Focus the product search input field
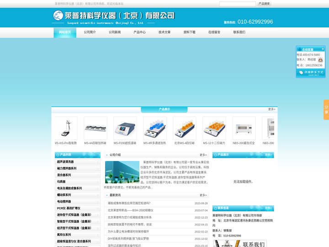 [237, 4]
